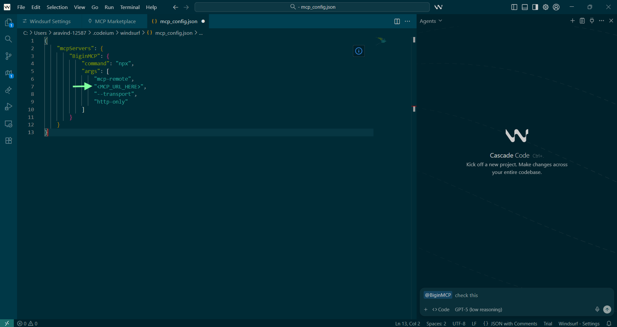
Task: Open the DeepWiki sparkle icon in activity bar
Action: click(9, 90)
